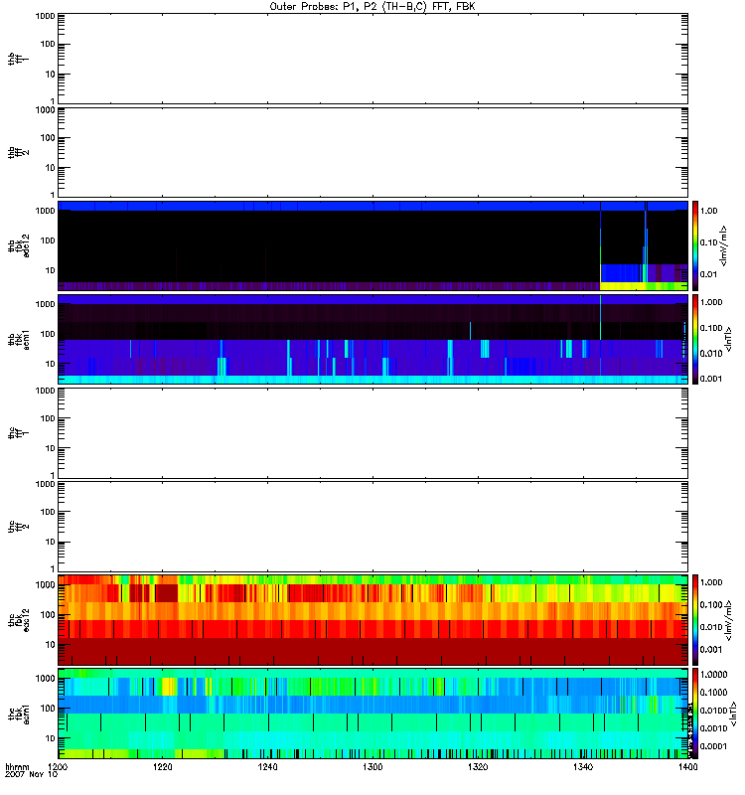Click the 1320 time tick label
Screen dimensions: 745x795
[x=477, y=768]
